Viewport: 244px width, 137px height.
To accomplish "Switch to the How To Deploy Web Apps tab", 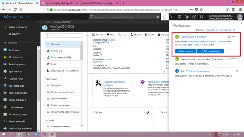I will tap(60, 3).
